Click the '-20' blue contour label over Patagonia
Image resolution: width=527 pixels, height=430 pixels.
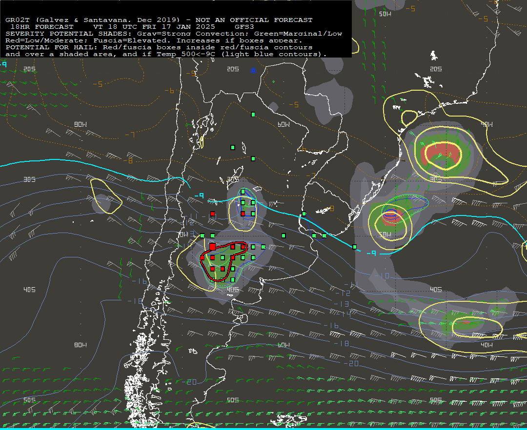point(189,382)
